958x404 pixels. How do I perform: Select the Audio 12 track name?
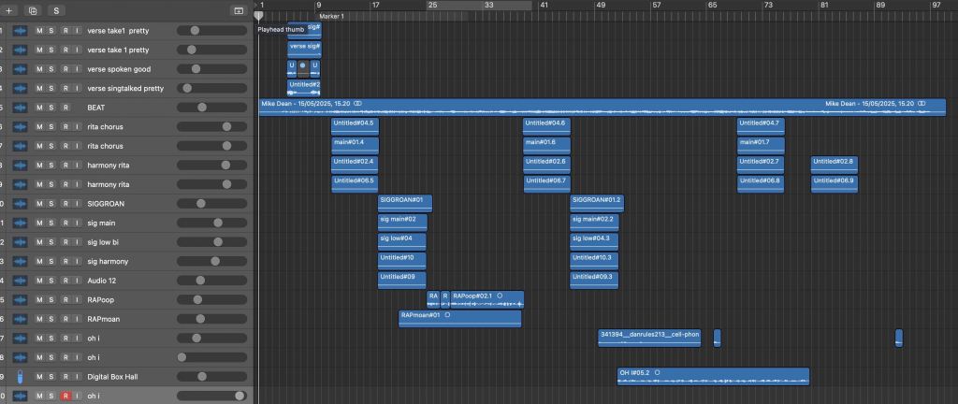[x=101, y=281]
